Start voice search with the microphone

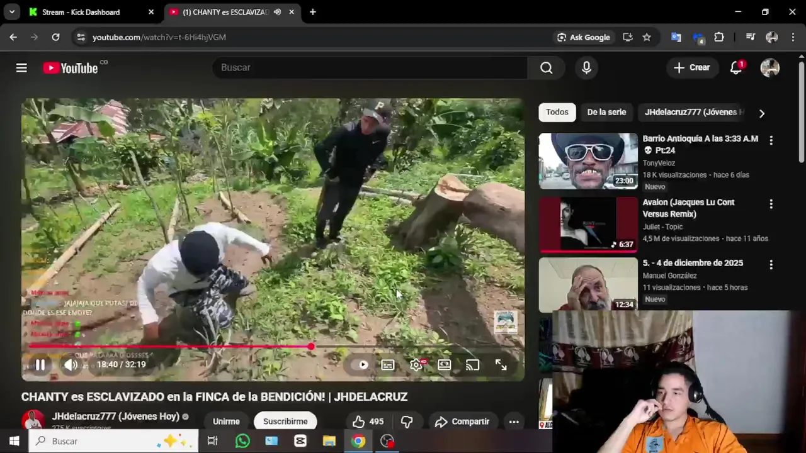click(586, 67)
